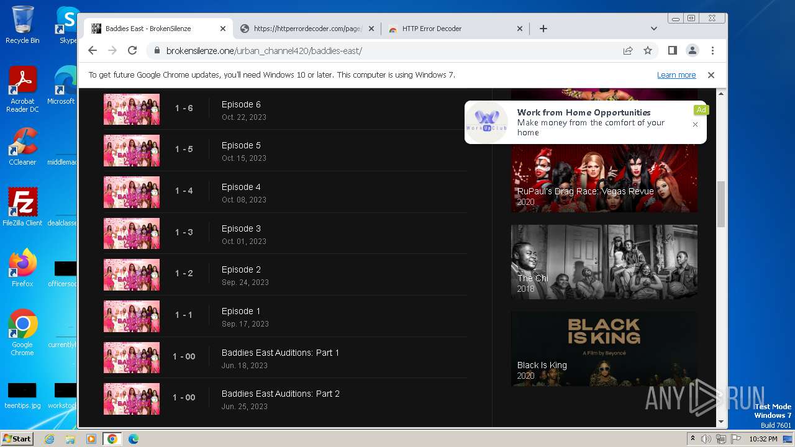This screenshot has width=795, height=447.
Task: Click Learn more about Chrome updates
Action: (676, 75)
